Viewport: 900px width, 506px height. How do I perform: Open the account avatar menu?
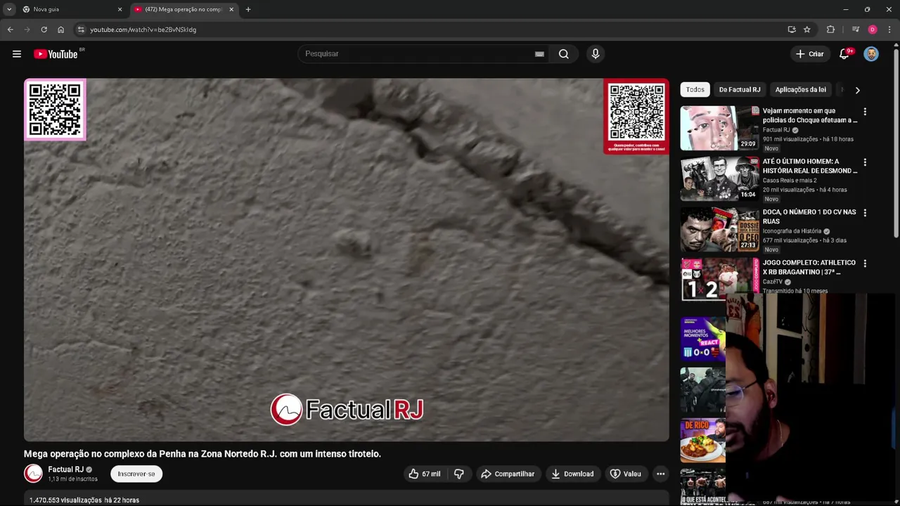click(x=871, y=54)
